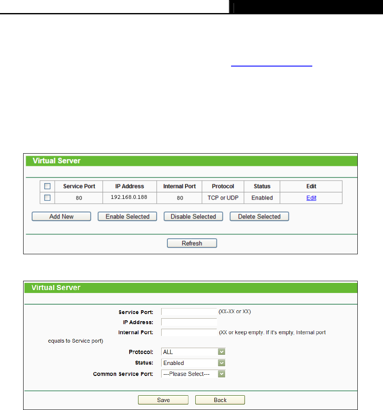Expand the Status dropdown arrow
Viewport: 383px width, 410px height.
(221, 363)
